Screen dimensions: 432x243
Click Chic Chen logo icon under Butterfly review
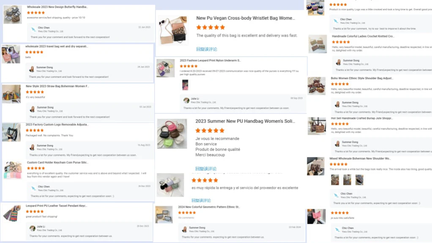(33, 29)
